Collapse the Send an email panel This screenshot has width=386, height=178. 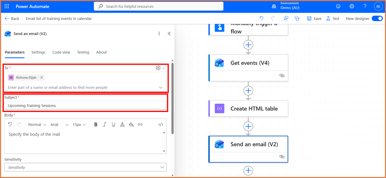click(x=169, y=34)
